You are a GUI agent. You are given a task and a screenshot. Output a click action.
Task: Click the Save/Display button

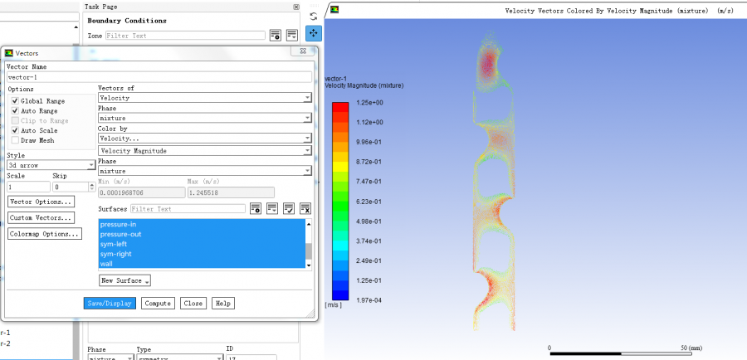click(110, 303)
